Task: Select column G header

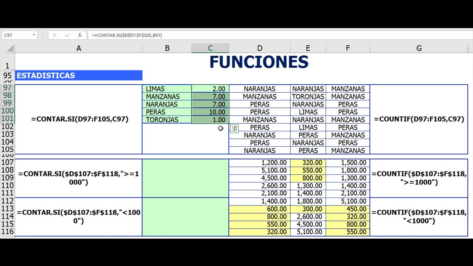Action: tap(419, 48)
